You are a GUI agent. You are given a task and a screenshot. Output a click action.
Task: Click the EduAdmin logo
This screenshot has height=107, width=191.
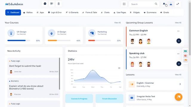pos(14,4)
